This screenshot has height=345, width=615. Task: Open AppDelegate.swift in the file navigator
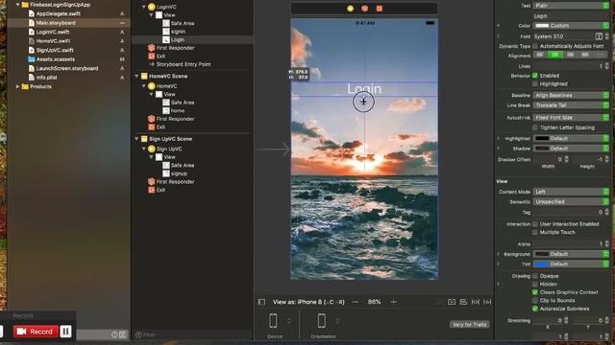coord(58,13)
